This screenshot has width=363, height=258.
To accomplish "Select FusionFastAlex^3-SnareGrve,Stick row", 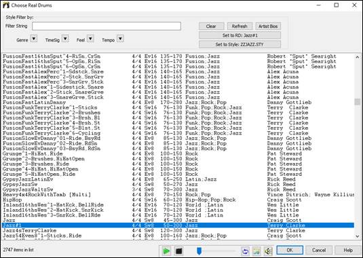I will click(178, 97).
